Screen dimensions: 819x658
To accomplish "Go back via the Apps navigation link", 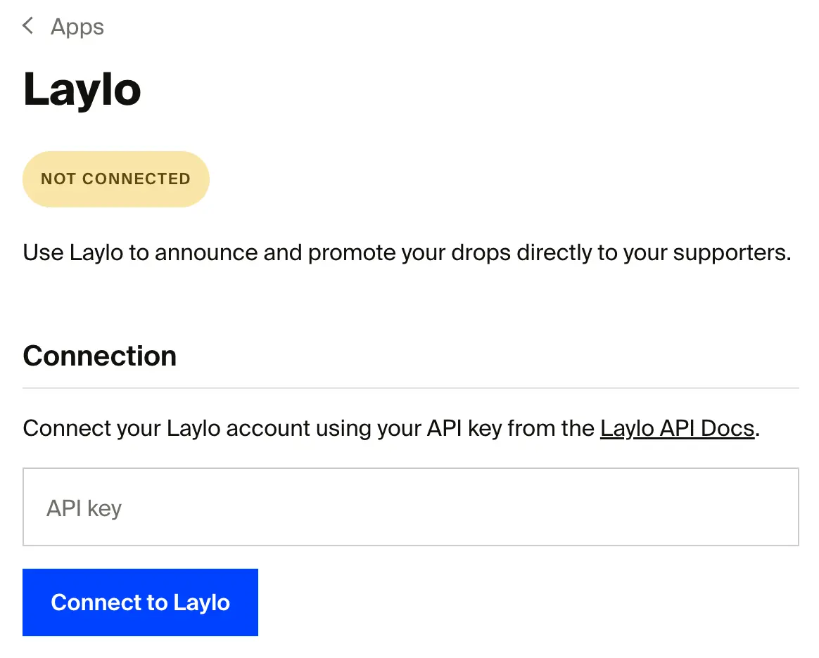I will click(76, 27).
